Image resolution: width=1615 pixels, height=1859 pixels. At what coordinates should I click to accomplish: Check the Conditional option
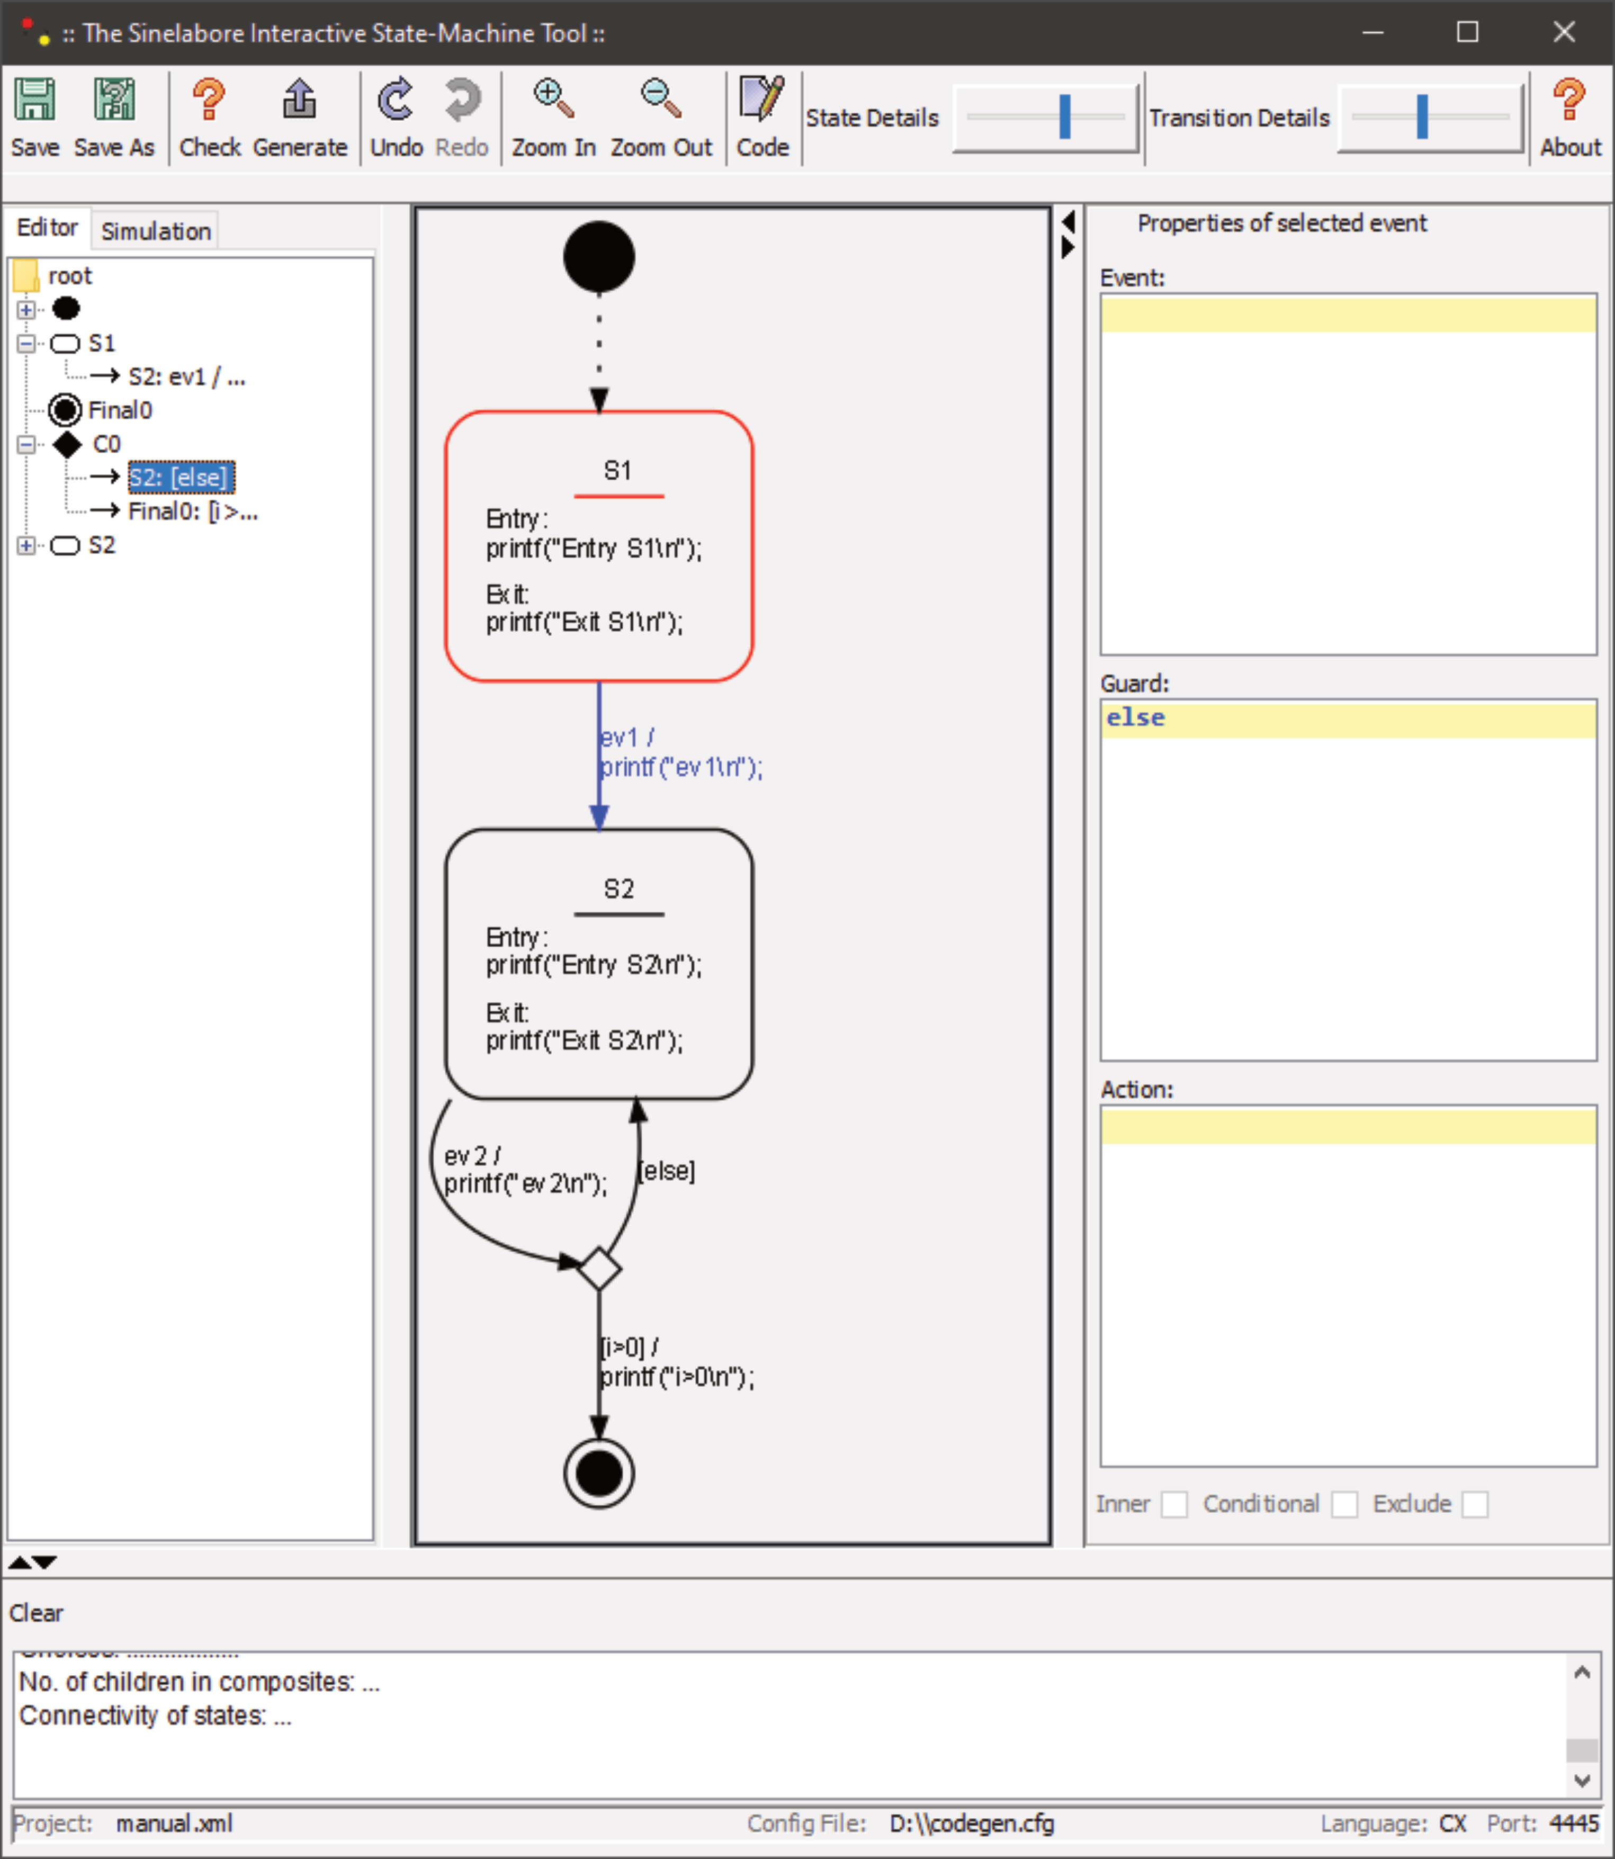(1344, 1505)
